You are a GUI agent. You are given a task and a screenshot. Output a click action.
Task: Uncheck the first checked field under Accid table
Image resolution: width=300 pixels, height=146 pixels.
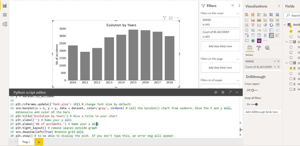coord(291,31)
